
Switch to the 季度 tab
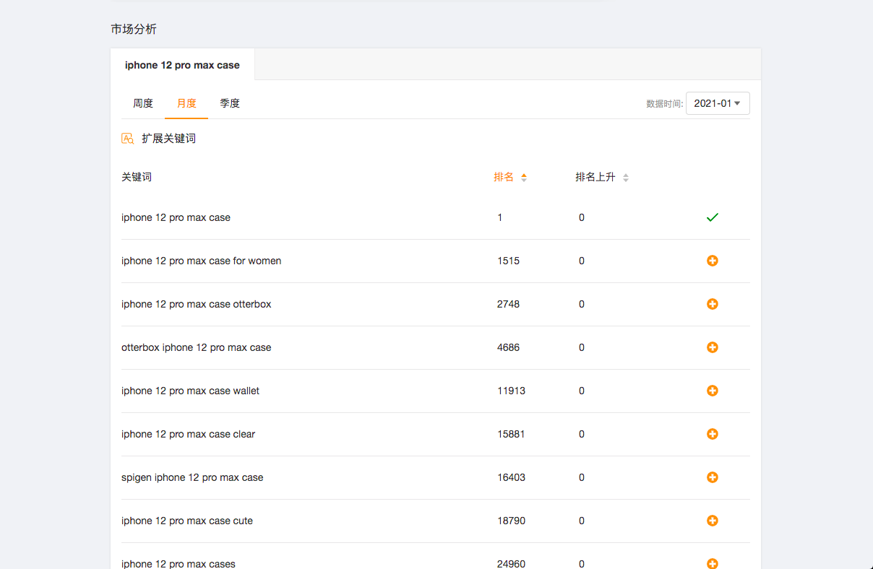[x=230, y=103]
